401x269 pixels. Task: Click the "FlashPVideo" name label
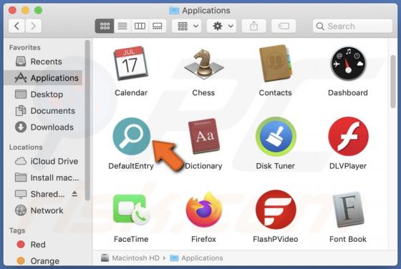(x=276, y=239)
